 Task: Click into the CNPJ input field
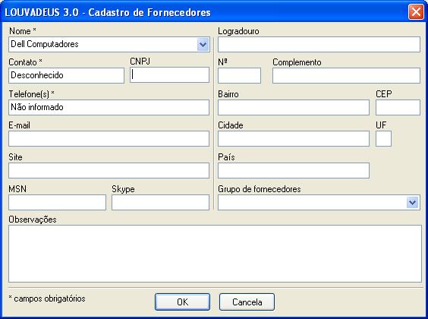click(x=169, y=75)
